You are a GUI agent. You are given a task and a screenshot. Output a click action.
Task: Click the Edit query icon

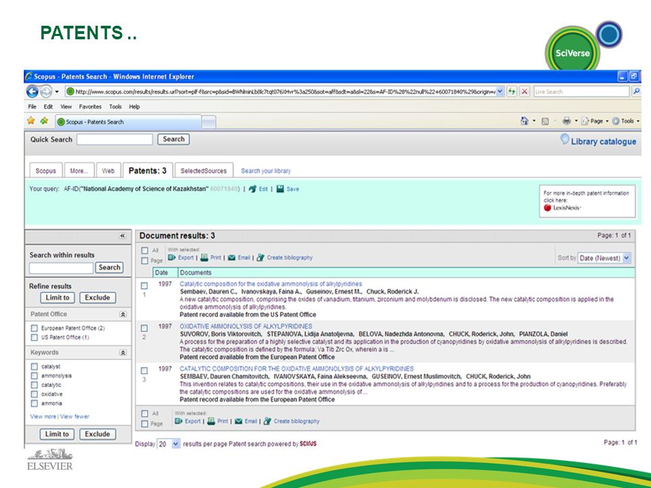252,189
